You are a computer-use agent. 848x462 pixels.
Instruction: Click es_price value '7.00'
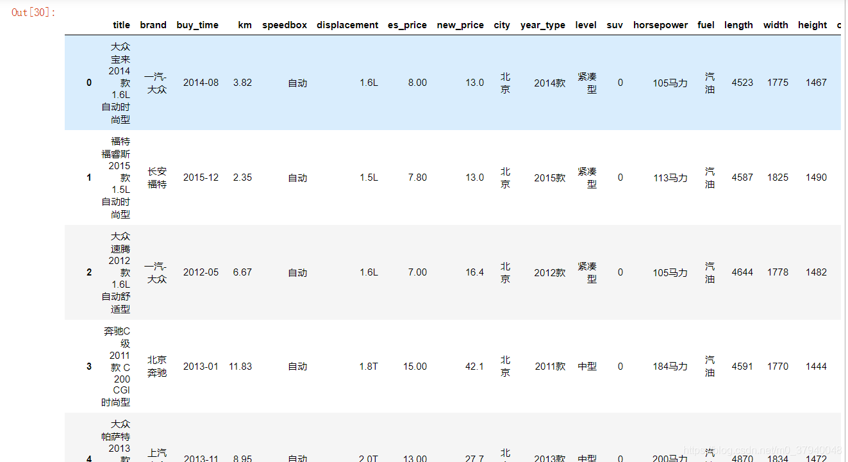click(x=417, y=272)
